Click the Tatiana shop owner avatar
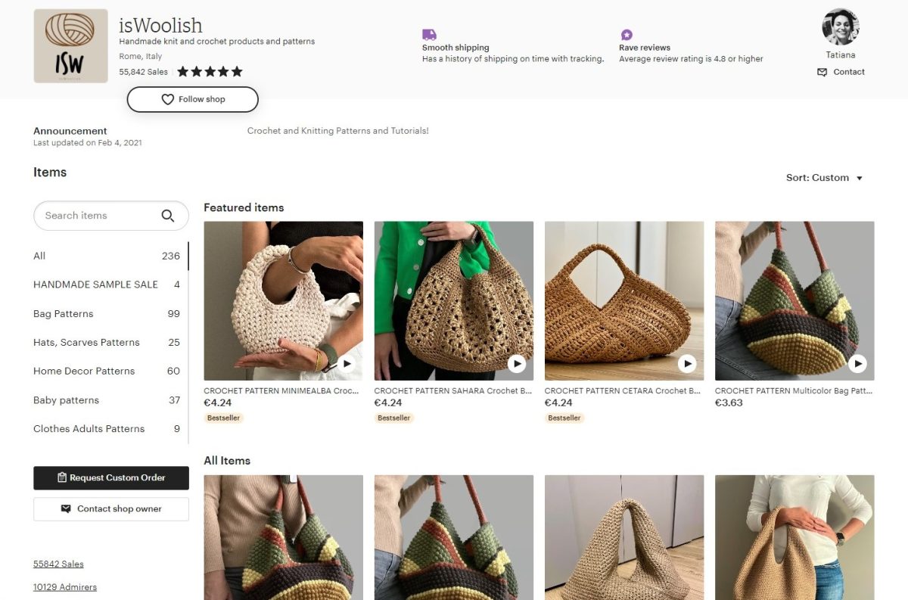 coord(840,26)
